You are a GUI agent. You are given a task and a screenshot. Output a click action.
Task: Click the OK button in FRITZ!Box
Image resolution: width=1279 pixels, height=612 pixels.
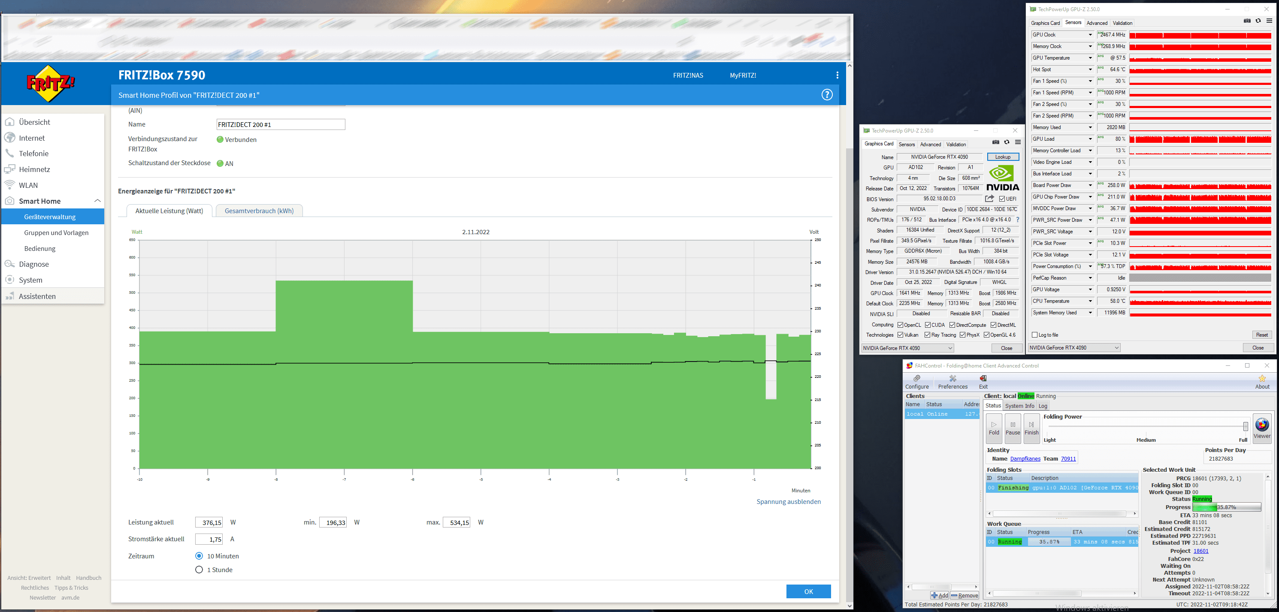pos(808,591)
